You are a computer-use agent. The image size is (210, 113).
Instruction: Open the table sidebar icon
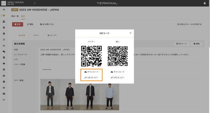4,70
